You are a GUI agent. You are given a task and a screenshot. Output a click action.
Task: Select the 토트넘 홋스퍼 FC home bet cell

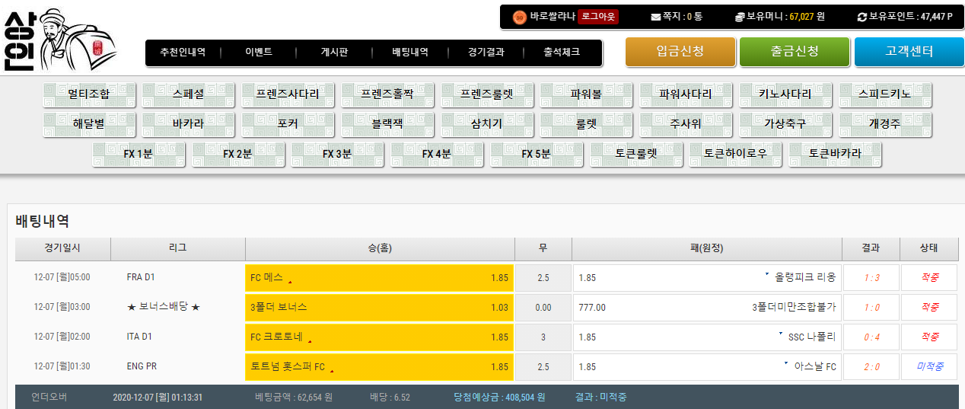tap(379, 367)
